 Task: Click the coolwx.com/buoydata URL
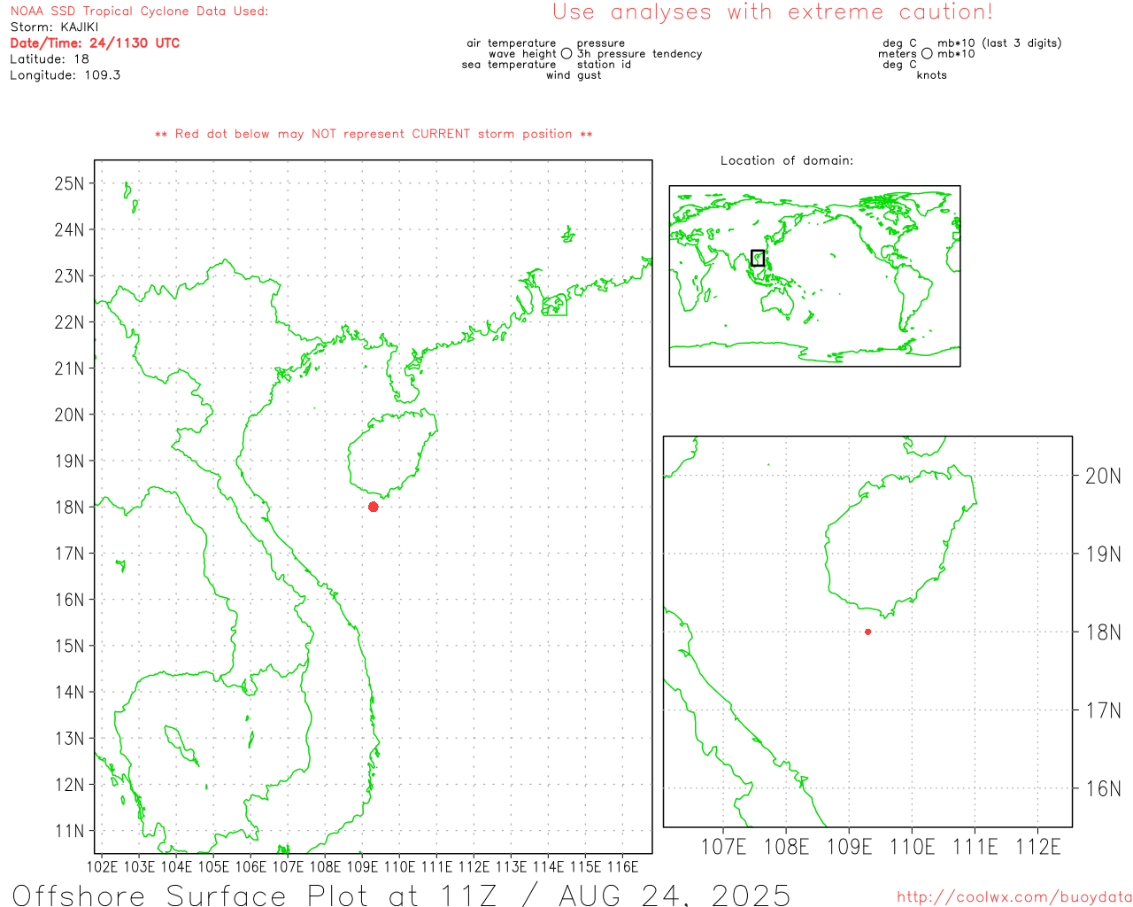pyautogui.click(x=1014, y=897)
